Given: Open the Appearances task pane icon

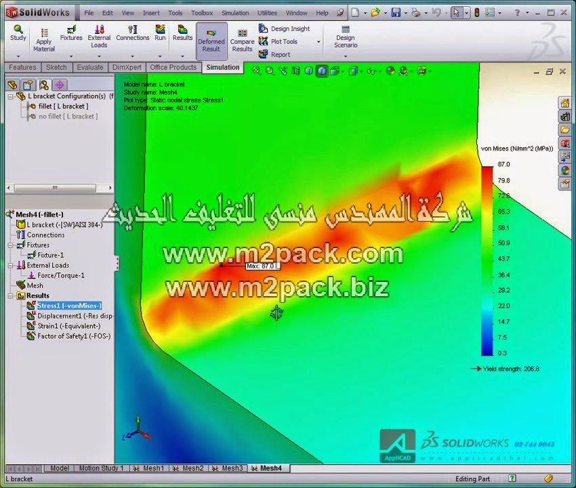Looking at the screenshot, I should point(565,170).
